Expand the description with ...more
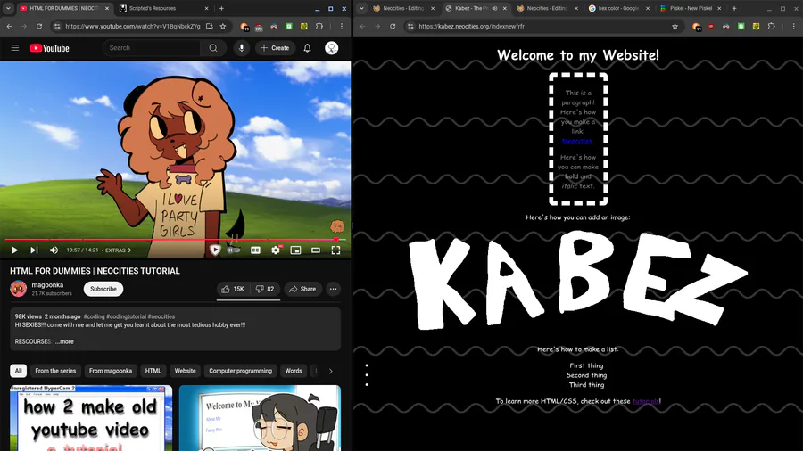 point(64,341)
